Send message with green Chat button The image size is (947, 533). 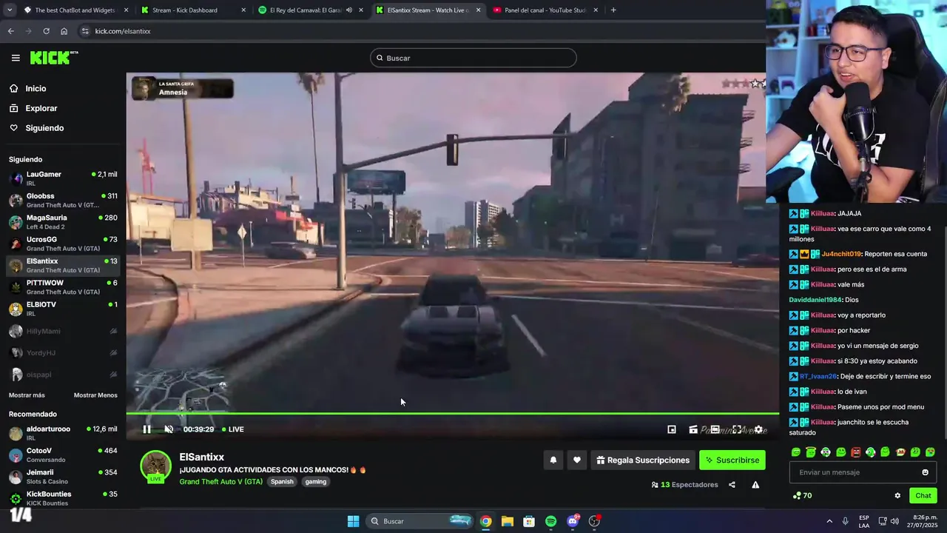(x=923, y=496)
